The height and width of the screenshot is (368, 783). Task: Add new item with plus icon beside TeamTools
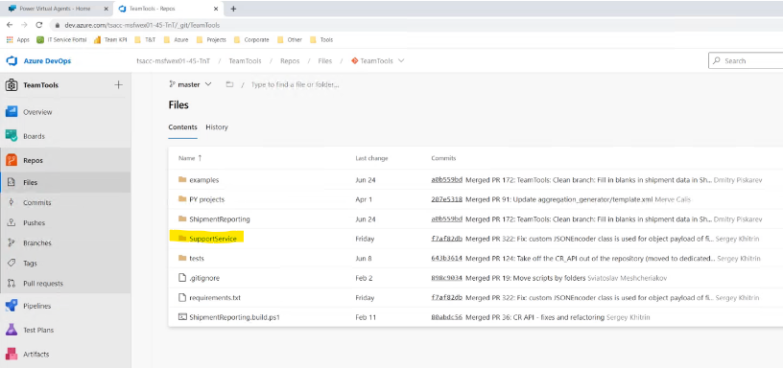[118, 84]
